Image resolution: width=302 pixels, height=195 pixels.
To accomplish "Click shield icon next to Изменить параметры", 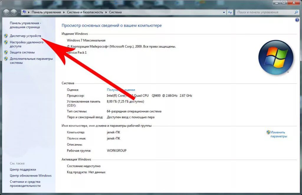I will point(268,132).
